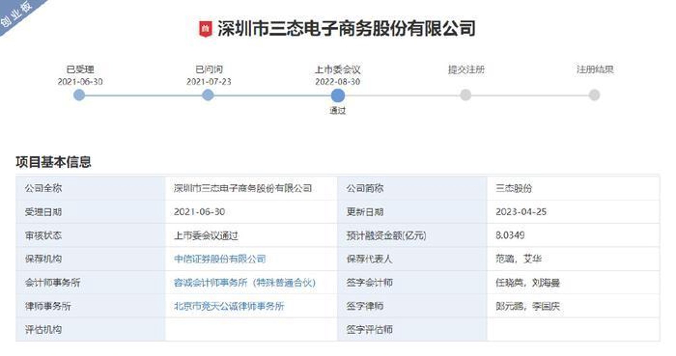Click the 保荐代表人 label cell

(x=412, y=259)
